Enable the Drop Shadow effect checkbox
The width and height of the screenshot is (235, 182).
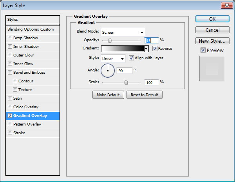(x=10, y=38)
